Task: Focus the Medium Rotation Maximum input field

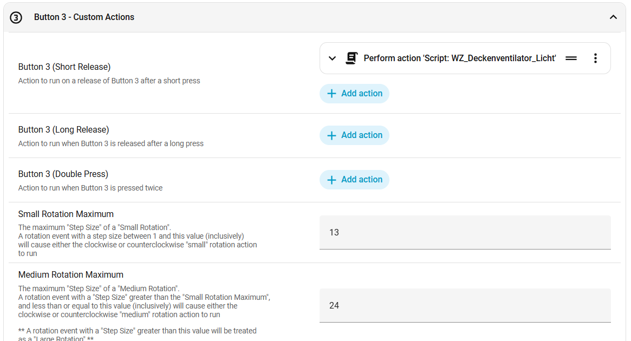Action: (x=465, y=305)
